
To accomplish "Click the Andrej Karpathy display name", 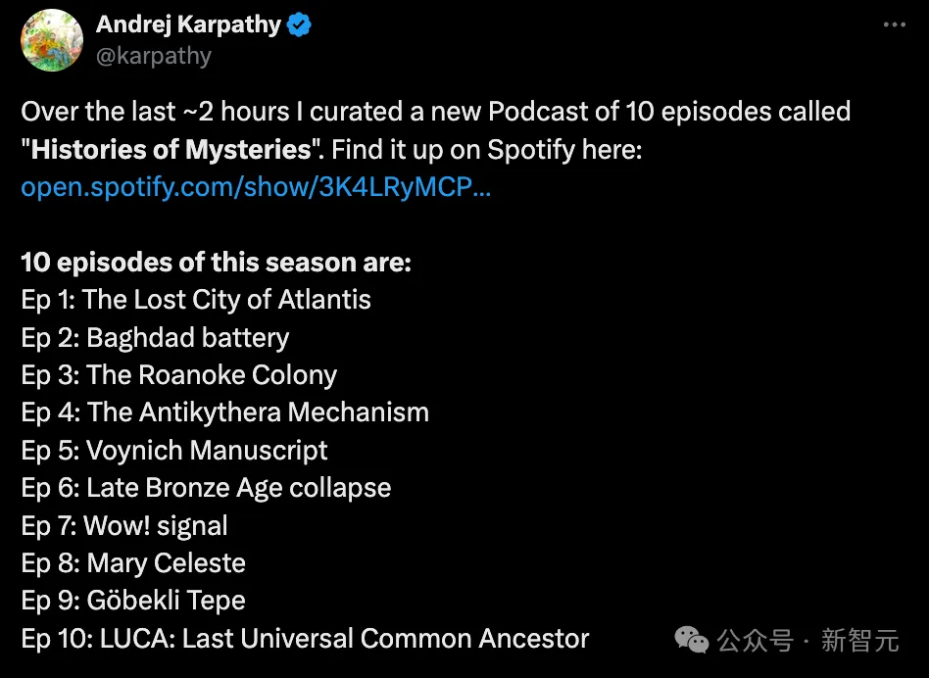I will click(x=188, y=24).
